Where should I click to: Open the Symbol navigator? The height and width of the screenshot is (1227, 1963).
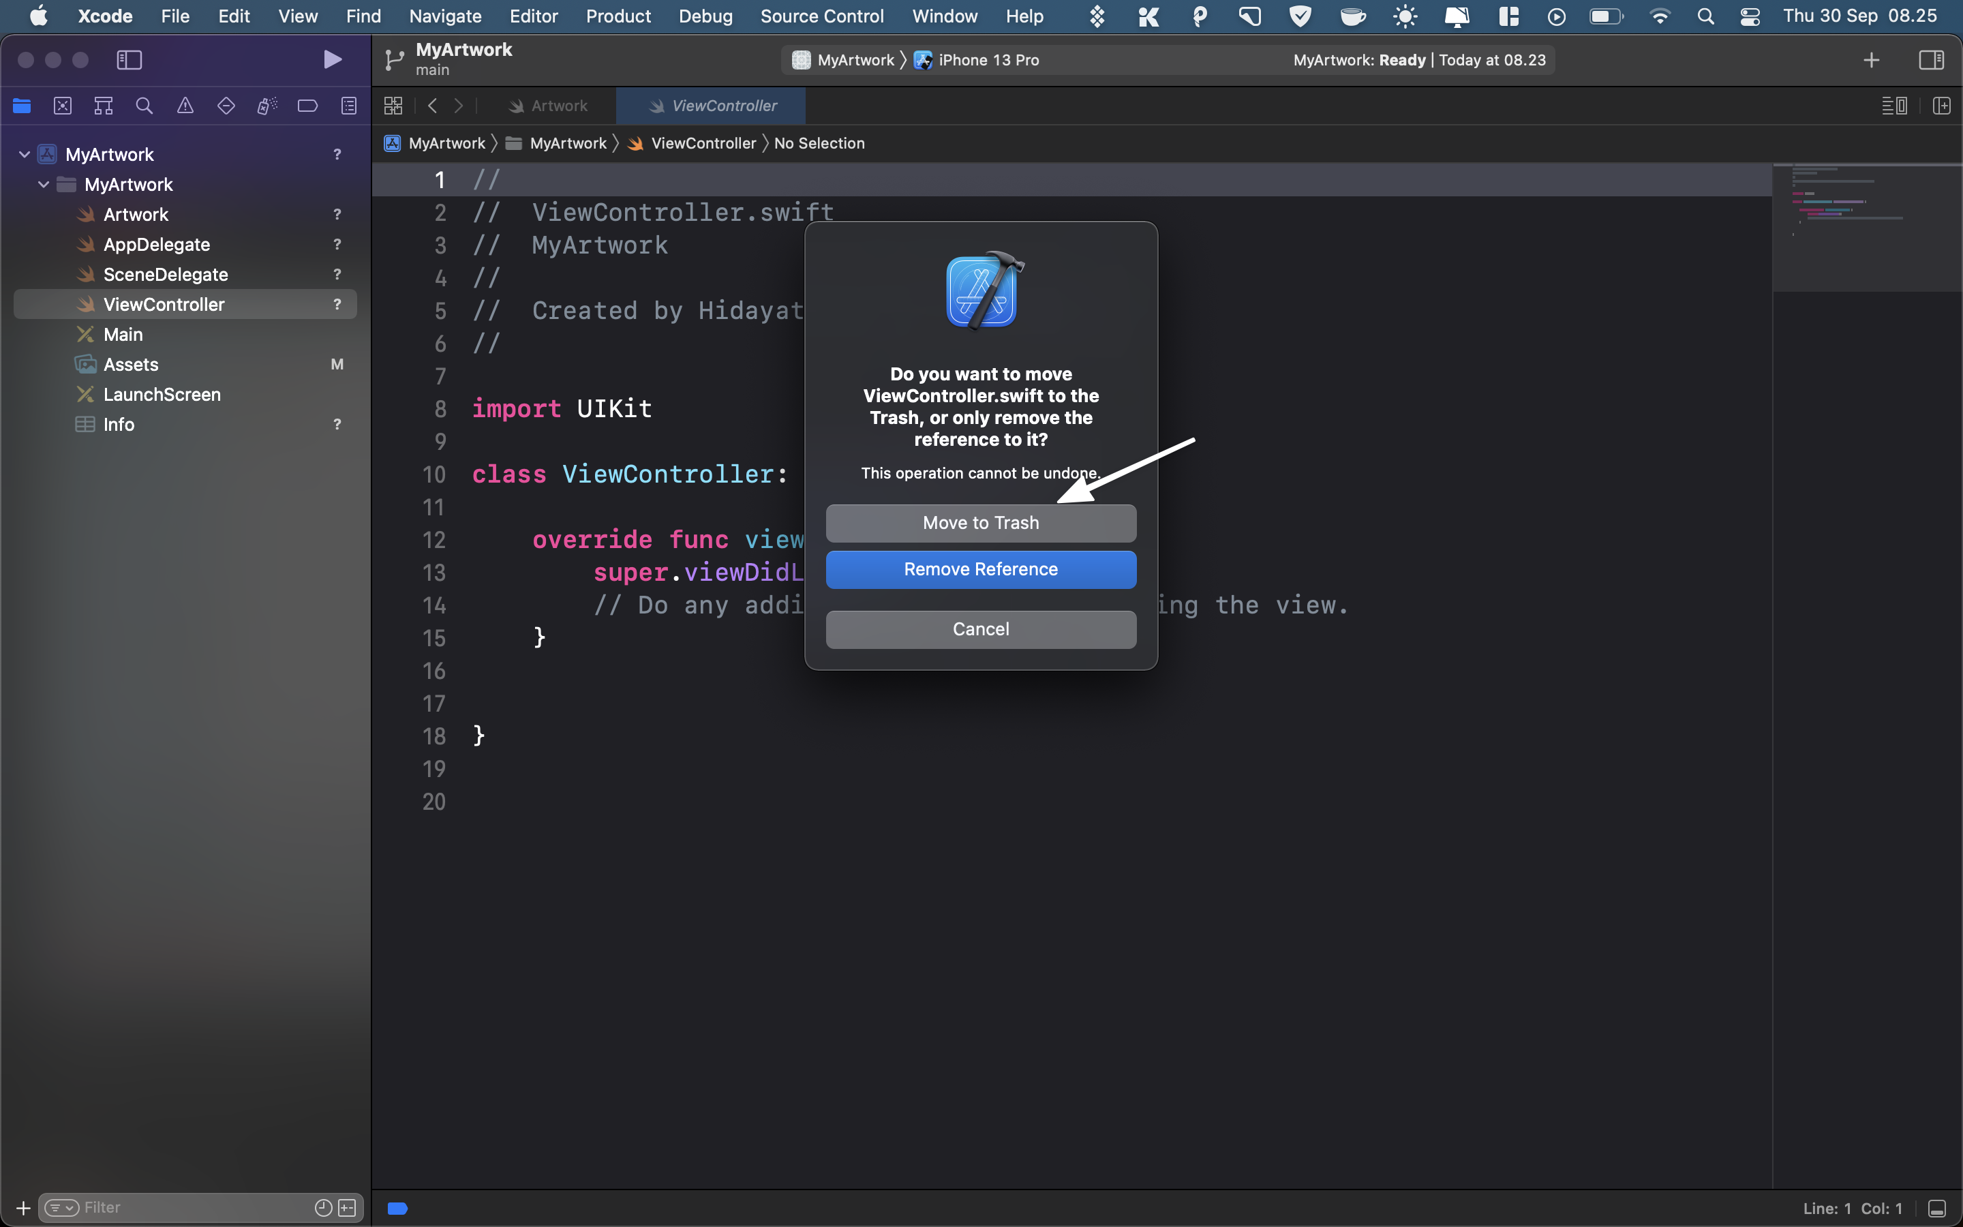[103, 106]
